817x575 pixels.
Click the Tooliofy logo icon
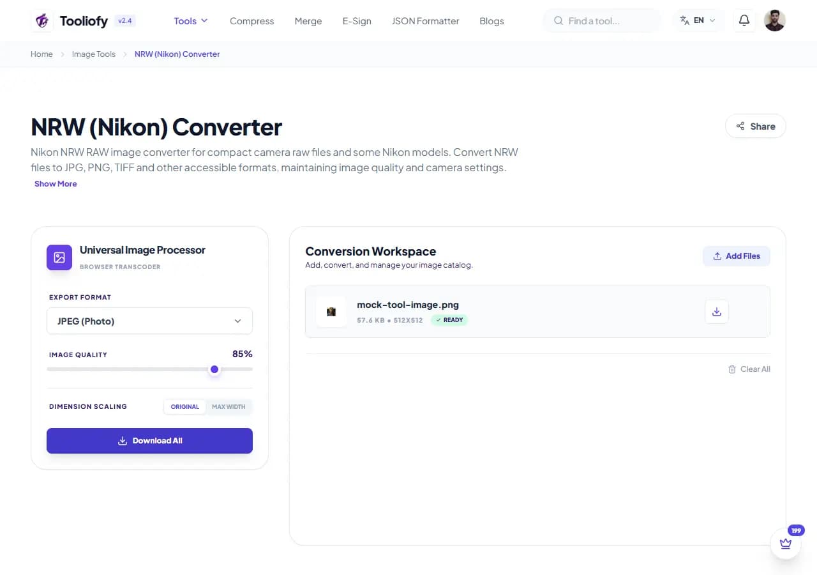click(42, 20)
